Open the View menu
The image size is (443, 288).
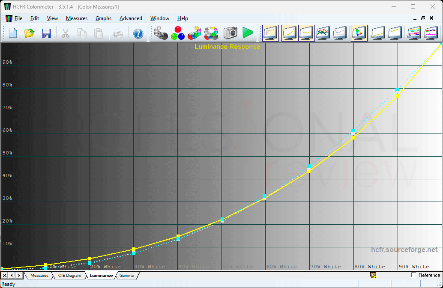pyautogui.click(x=52, y=18)
